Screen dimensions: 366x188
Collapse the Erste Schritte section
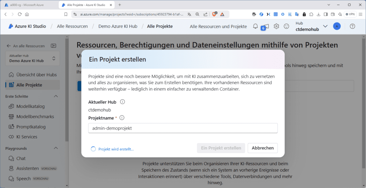56,96
